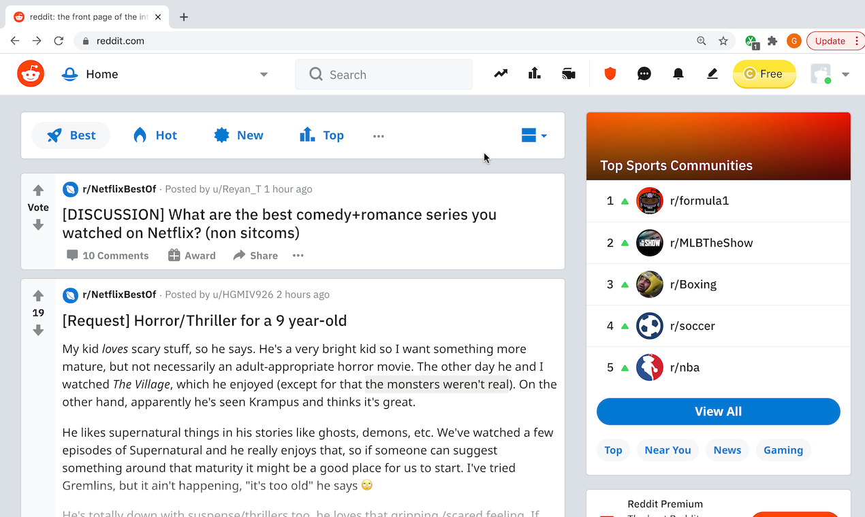Click the 'Reddit Premium' heading
865x517 pixels.
pos(665,504)
